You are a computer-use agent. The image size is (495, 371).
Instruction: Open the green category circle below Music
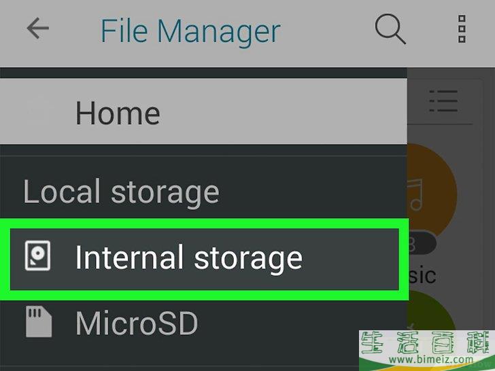pos(432,311)
